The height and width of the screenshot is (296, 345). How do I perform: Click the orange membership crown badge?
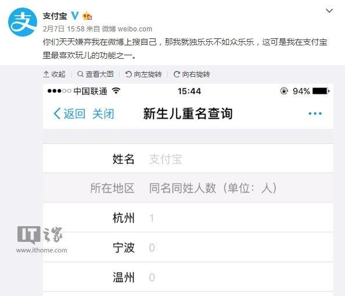click(87, 16)
